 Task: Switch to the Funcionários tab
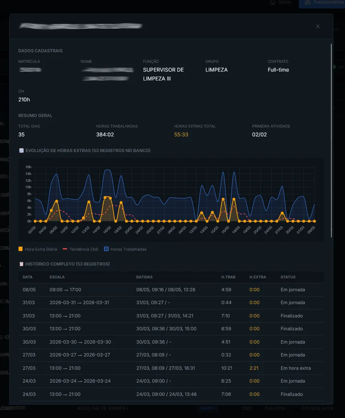[x=322, y=3]
